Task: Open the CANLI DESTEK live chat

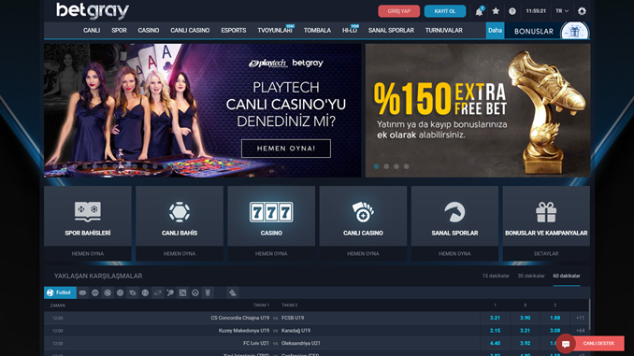Action: [590, 344]
